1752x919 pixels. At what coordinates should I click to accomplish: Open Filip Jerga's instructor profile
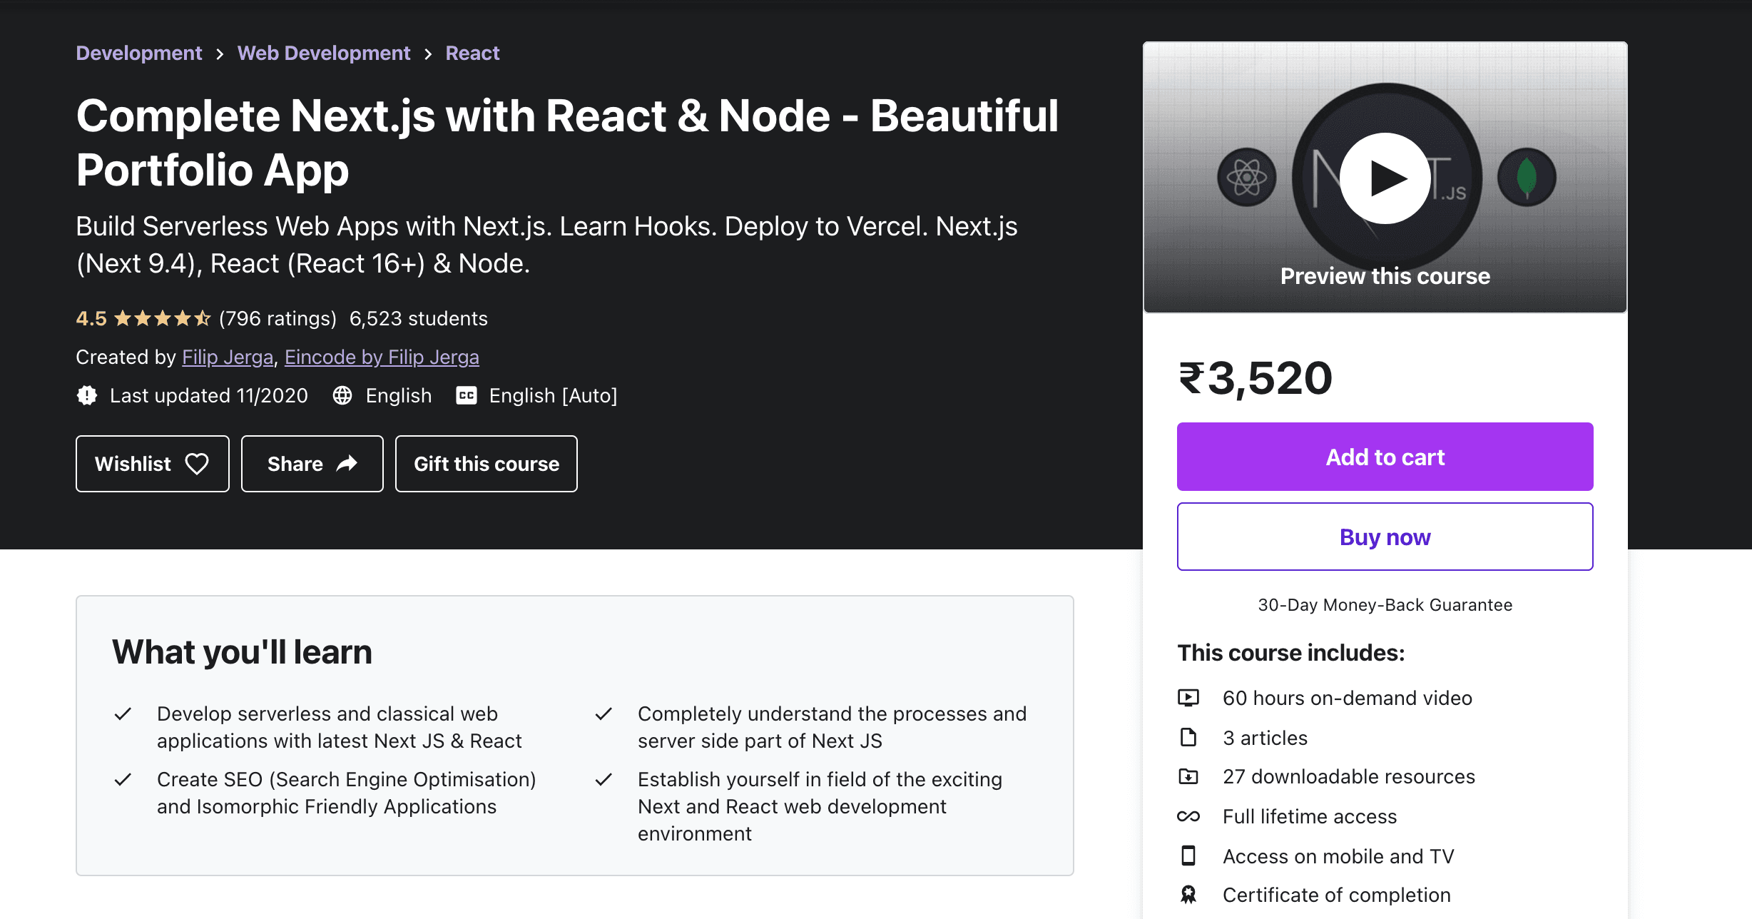[228, 357]
